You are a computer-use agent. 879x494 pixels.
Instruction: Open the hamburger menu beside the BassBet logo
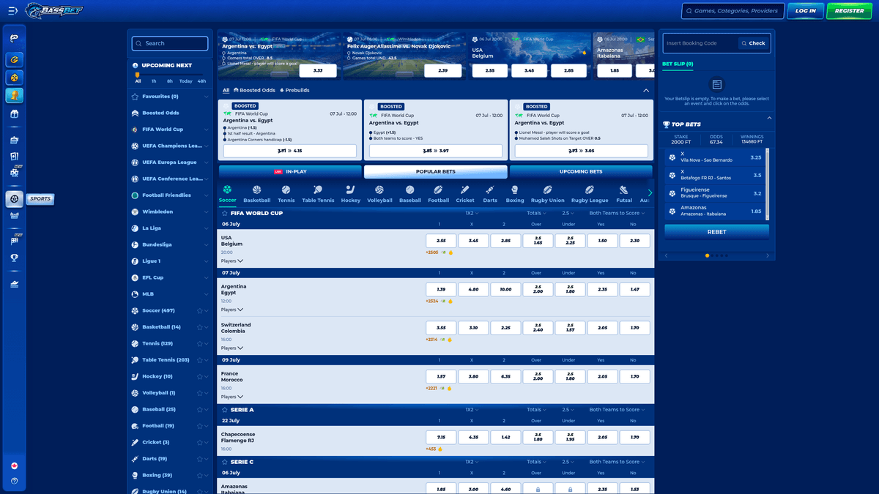coord(12,11)
